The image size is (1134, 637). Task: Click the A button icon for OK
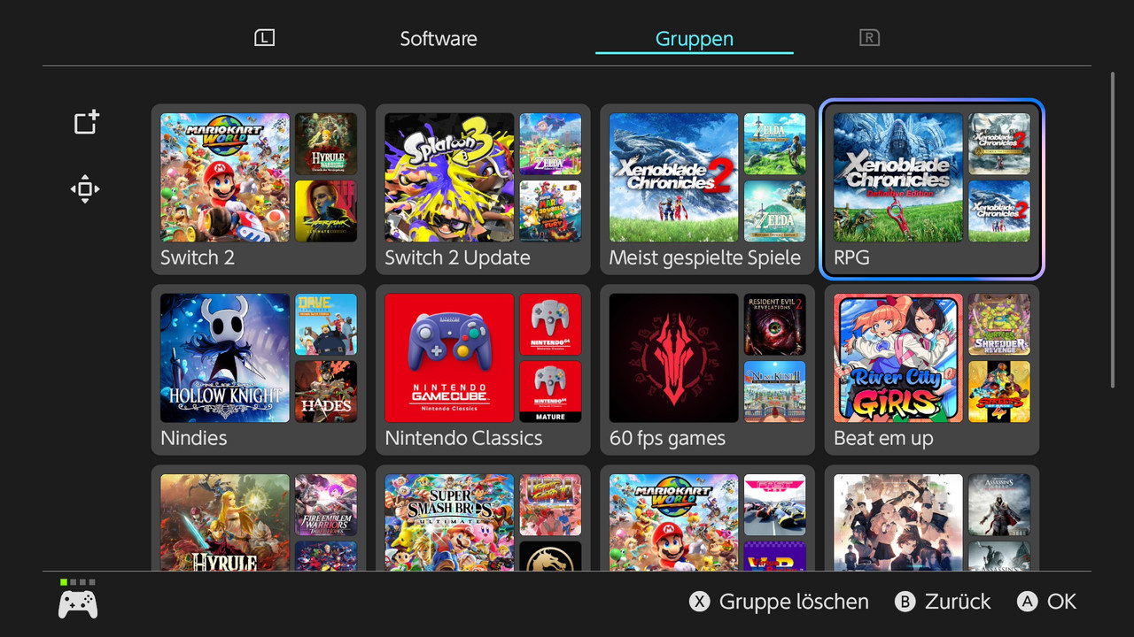tap(1027, 602)
